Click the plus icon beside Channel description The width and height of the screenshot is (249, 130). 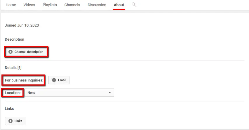(11, 52)
